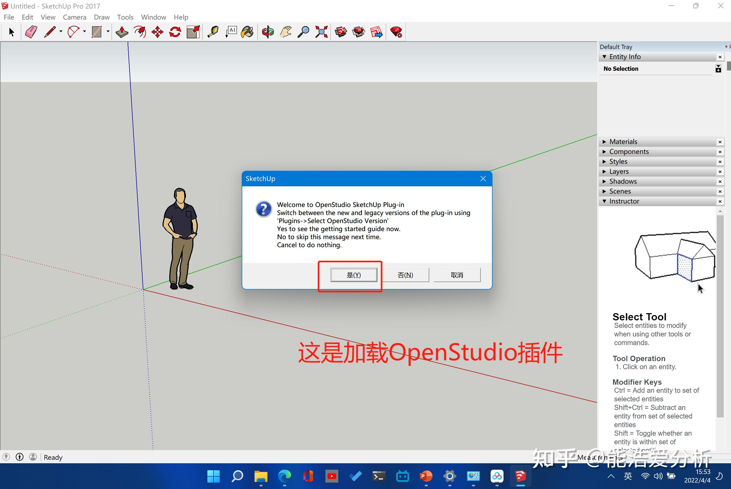Open the Draw menu
Screen dimensions: 731x489
coord(102,17)
